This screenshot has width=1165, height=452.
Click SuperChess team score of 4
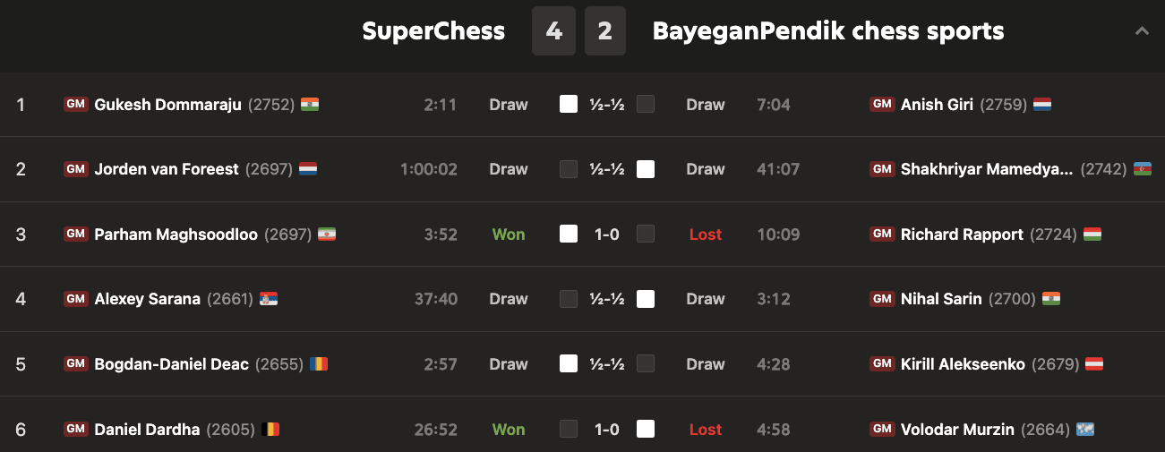553,31
